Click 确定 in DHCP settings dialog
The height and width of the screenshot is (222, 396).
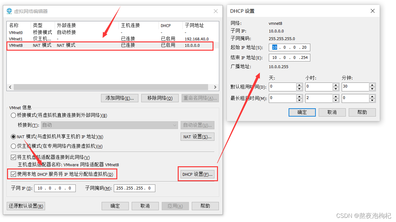[x=302, y=112]
